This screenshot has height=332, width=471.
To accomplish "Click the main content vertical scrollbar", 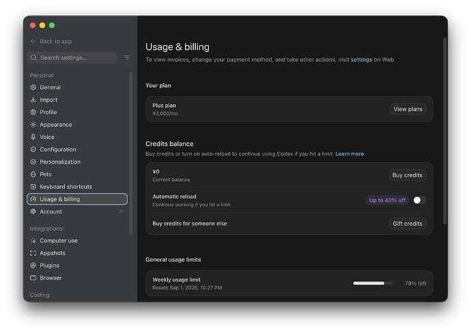I will pyautogui.click(x=445, y=130).
